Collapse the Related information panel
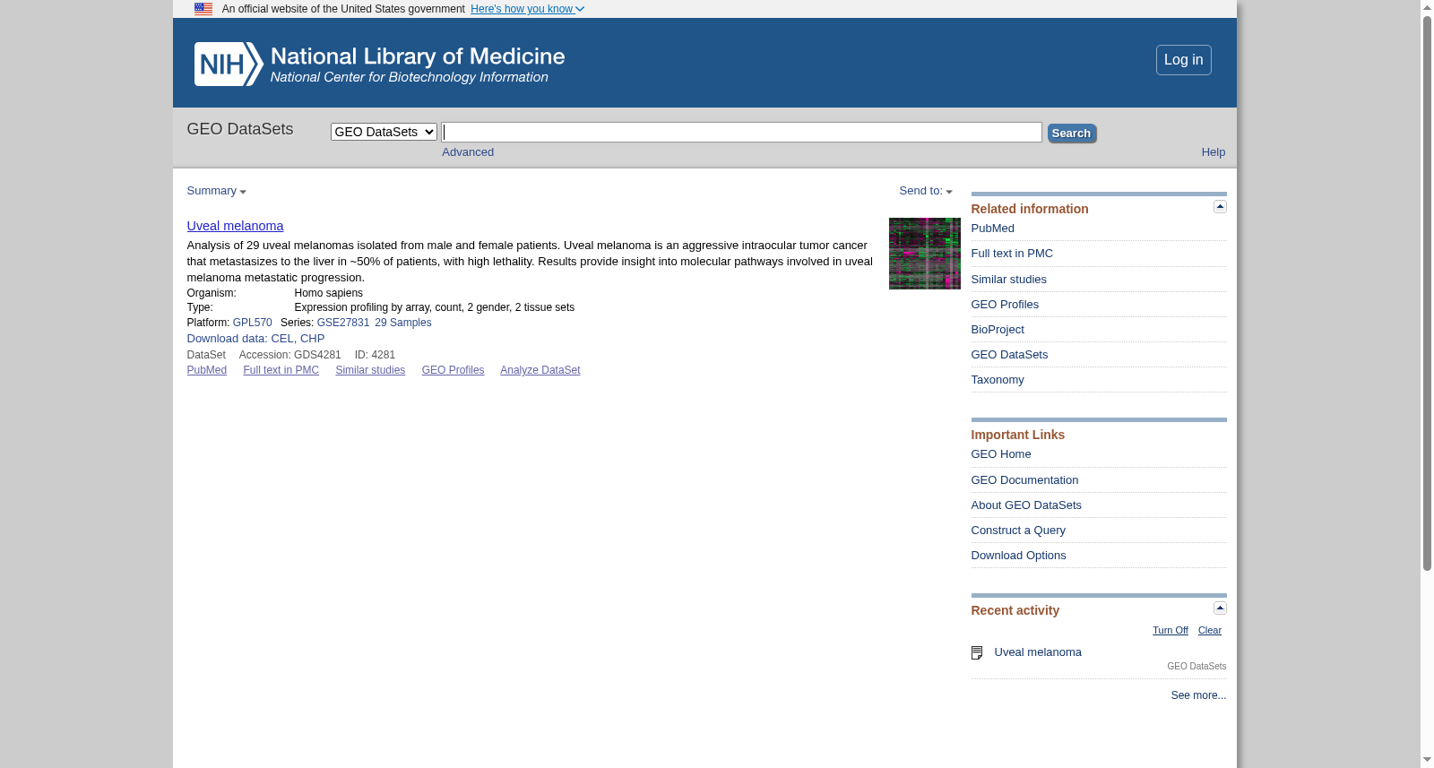Image resolution: width=1434 pixels, height=768 pixels. click(x=1220, y=207)
